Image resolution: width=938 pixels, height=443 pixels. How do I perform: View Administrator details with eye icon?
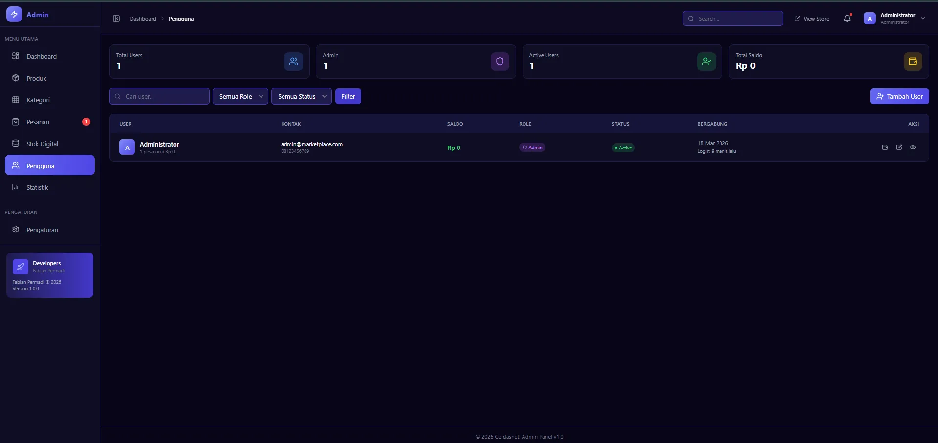click(913, 148)
